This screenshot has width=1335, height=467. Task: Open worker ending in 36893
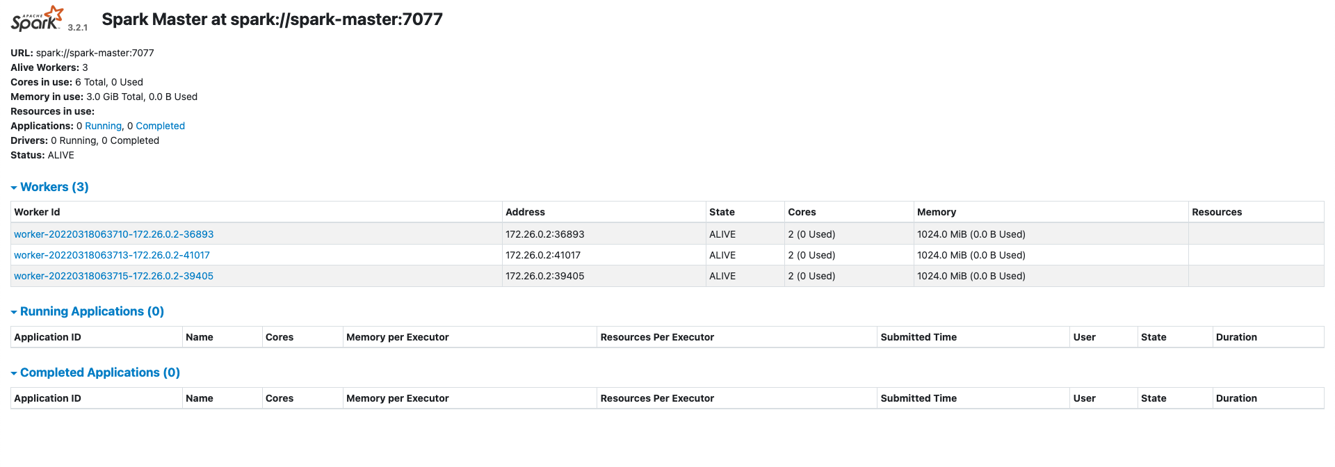click(x=113, y=234)
